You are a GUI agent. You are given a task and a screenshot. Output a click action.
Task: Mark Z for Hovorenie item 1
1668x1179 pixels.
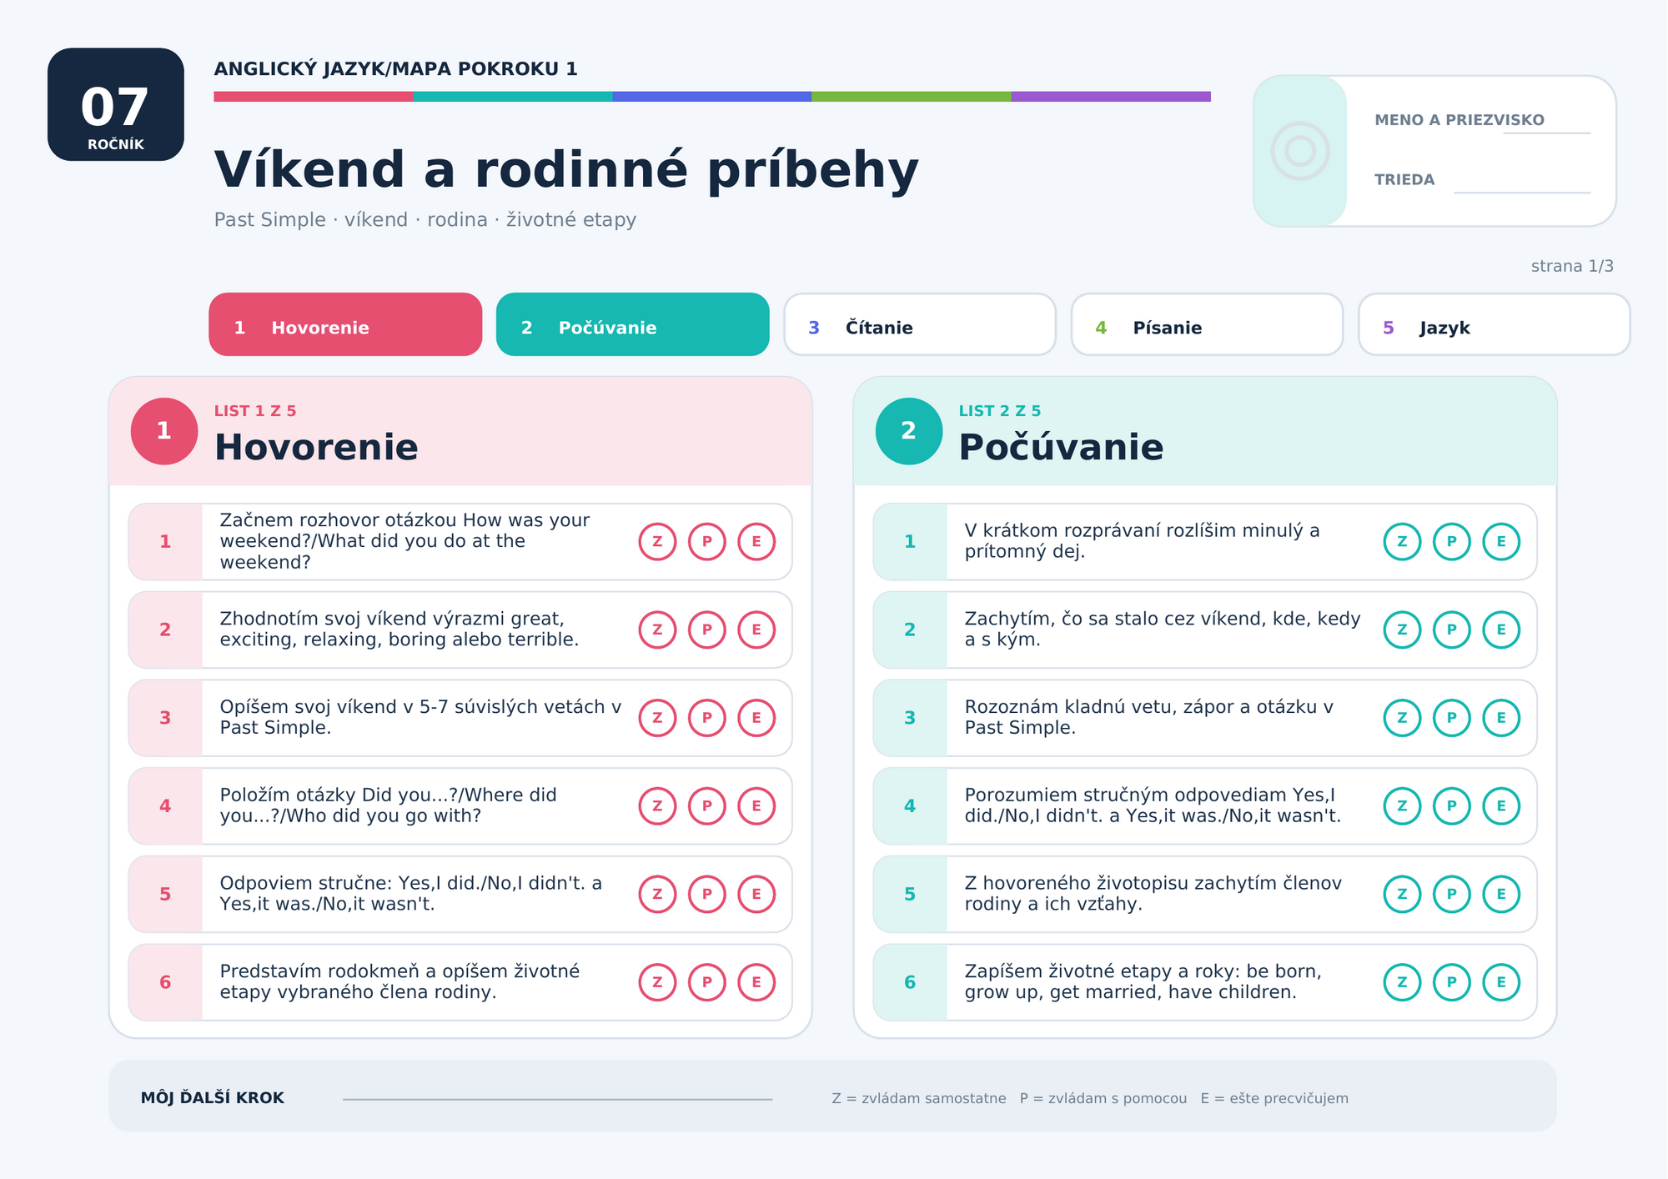tap(657, 542)
